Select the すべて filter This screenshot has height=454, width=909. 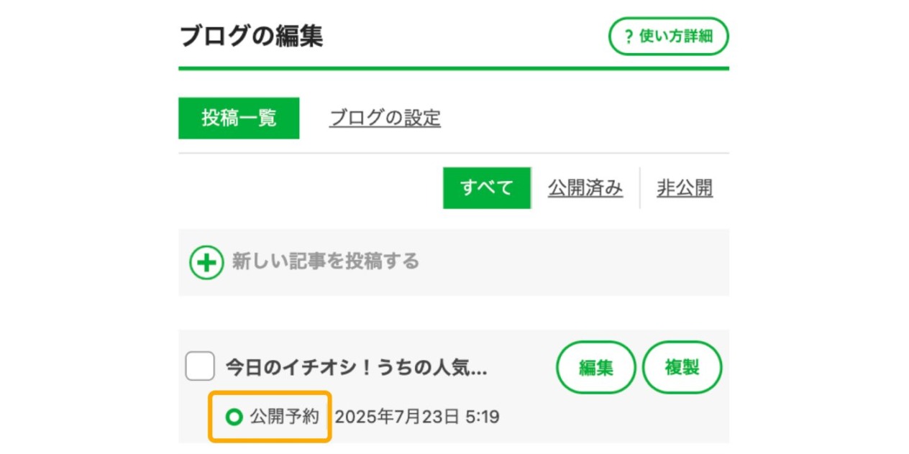pos(487,188)
